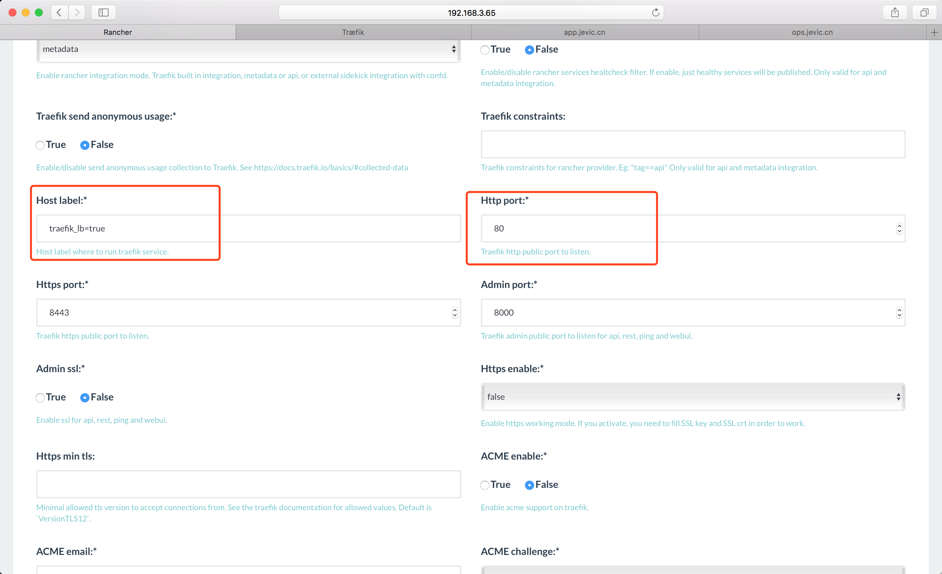
Task: Click the Traefik constraints text field
Action: 693,144
